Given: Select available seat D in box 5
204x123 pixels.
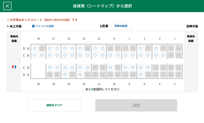Looking at the screenshot, I should click(141, 48).
